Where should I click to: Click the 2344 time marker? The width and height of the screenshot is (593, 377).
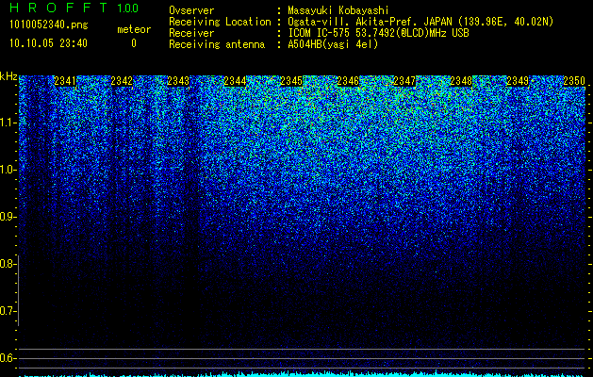(x=235, y=81)
